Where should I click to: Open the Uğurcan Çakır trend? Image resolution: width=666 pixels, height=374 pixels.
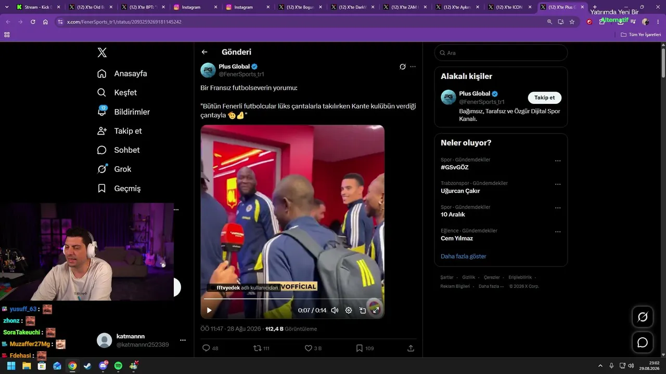(x=460, y=191)
